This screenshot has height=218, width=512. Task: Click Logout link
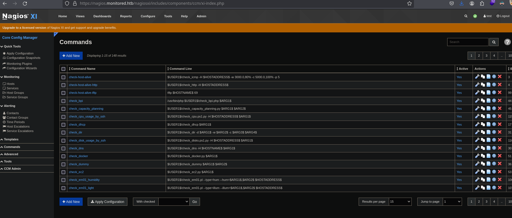coord(503,16)
